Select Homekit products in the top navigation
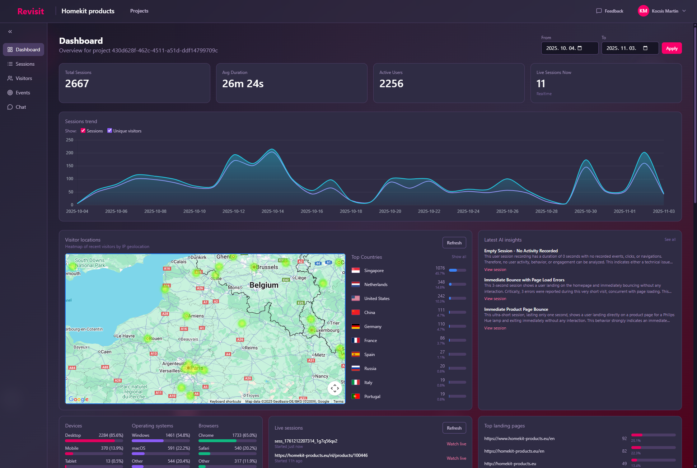This screenshot has height=468, width=697. pyautogui.click(x=88, y=11)
